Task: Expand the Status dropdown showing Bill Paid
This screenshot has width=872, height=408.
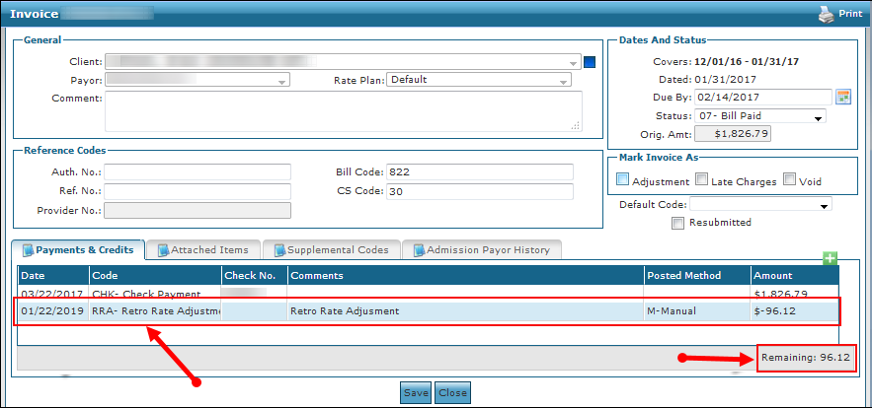Action: 759,116
